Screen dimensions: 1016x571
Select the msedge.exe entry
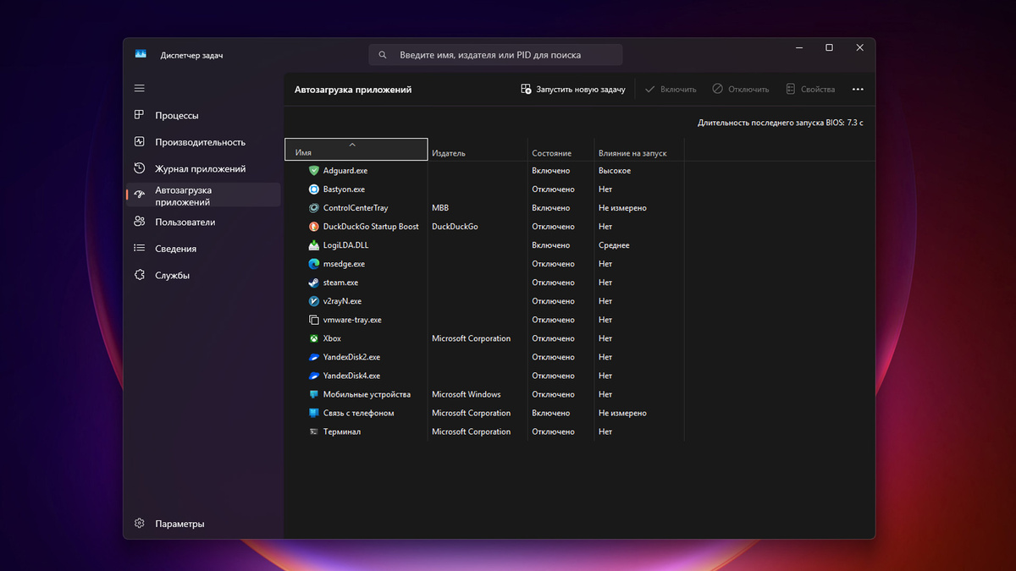click(x=344, y=264)
